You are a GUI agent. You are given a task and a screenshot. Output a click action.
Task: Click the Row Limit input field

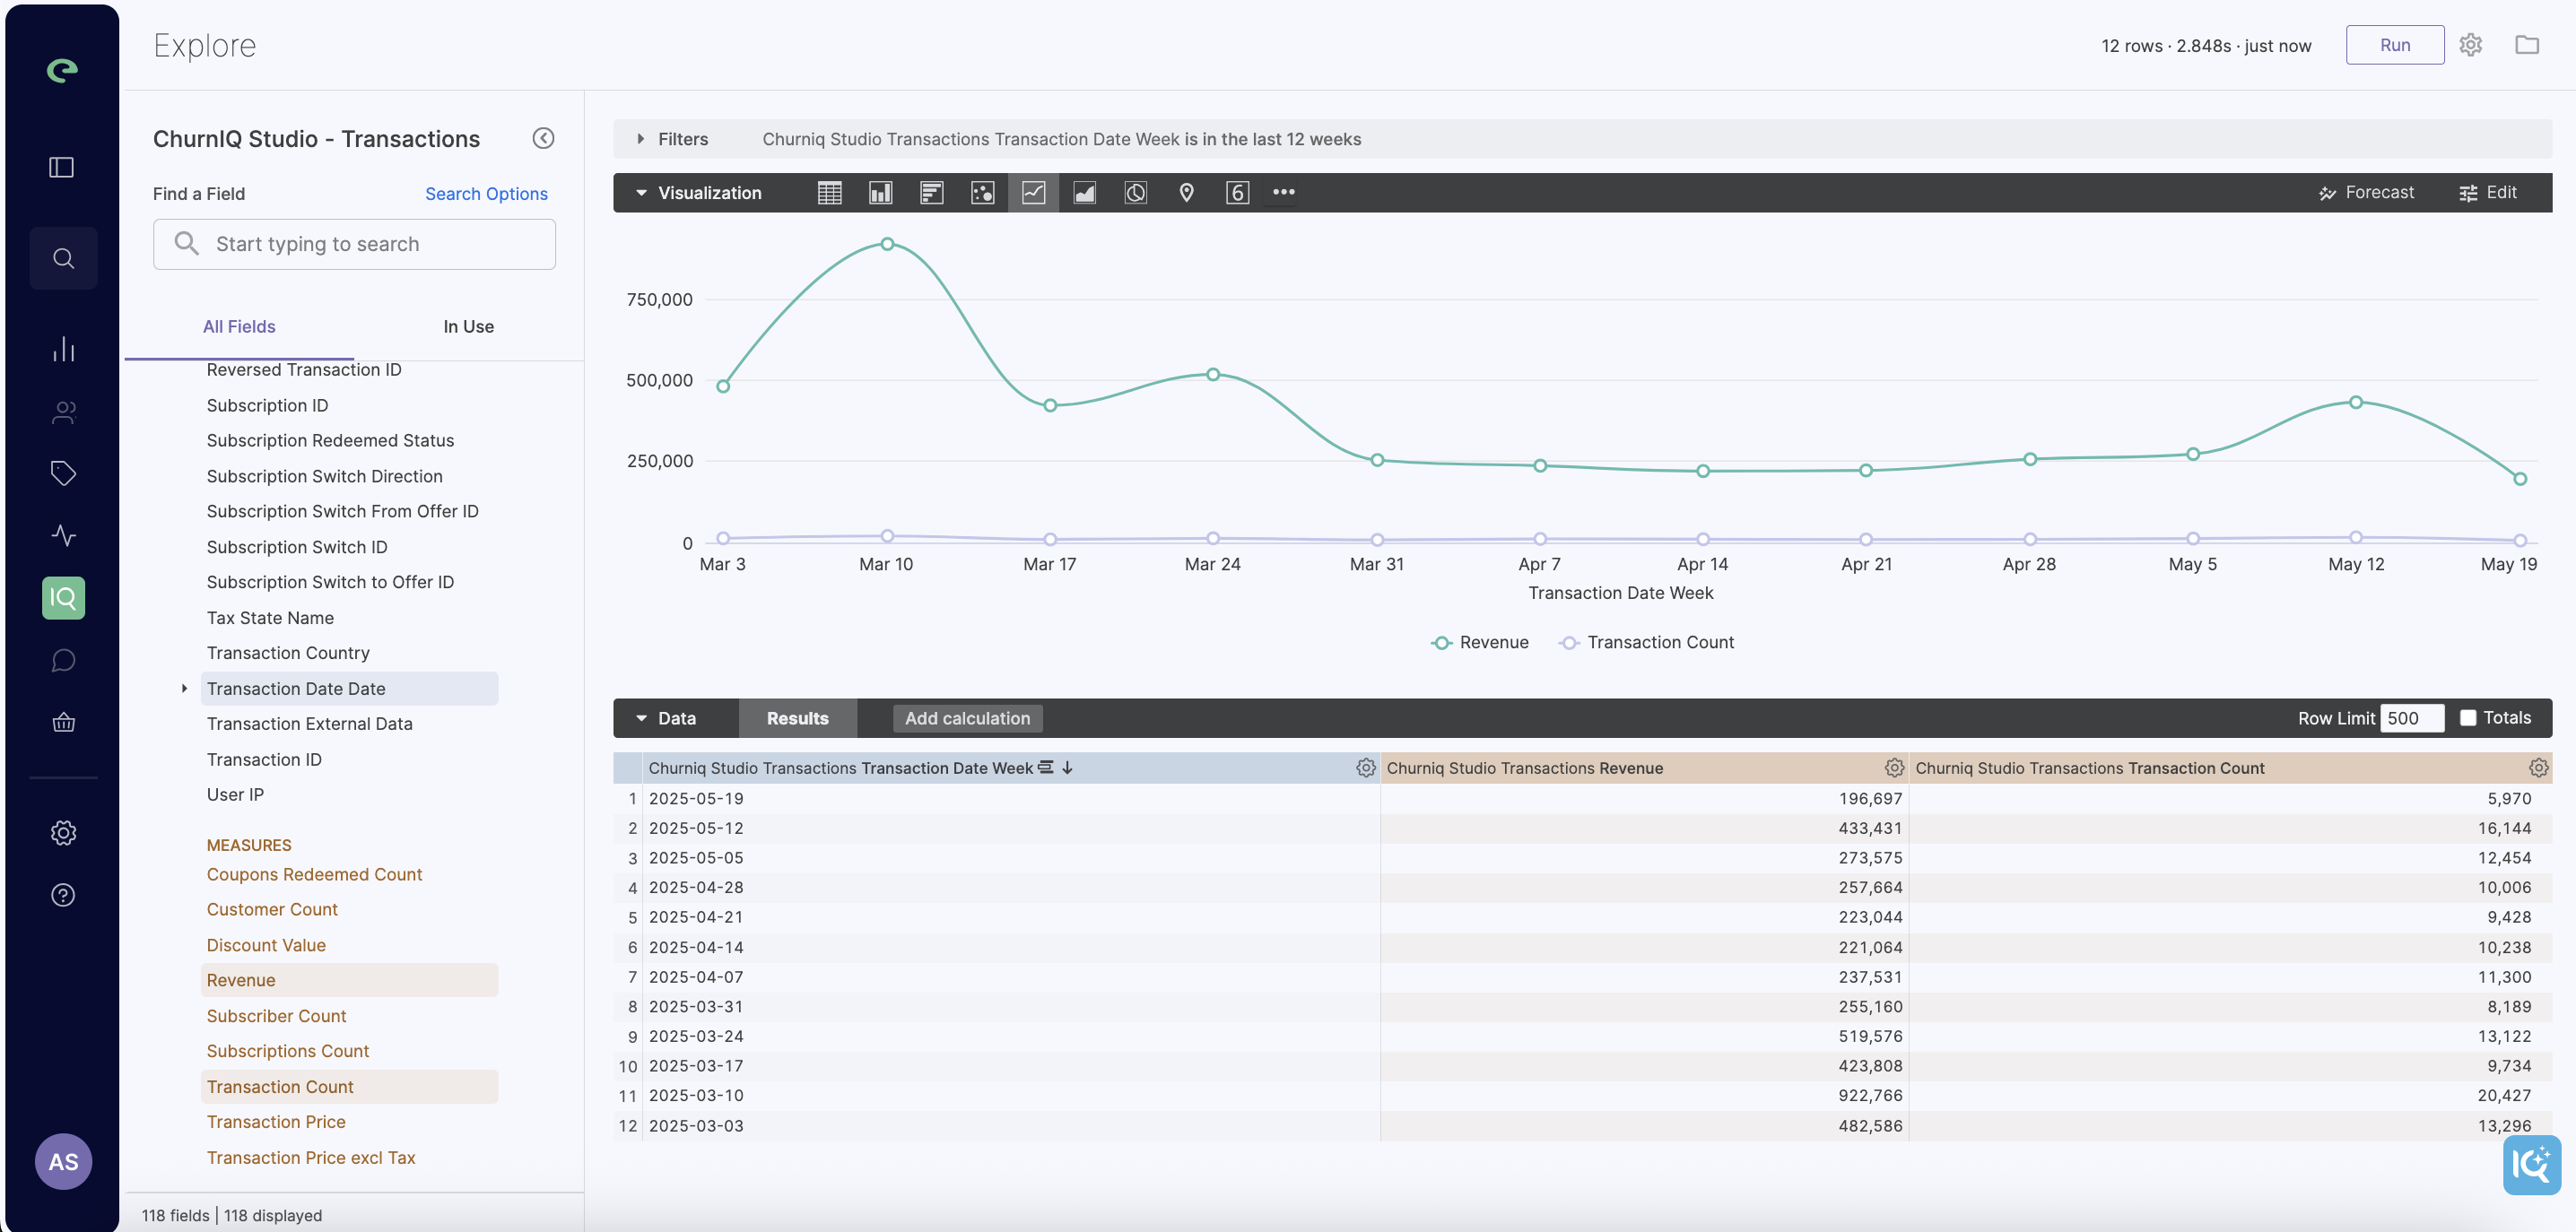(x=2412, y=717)
